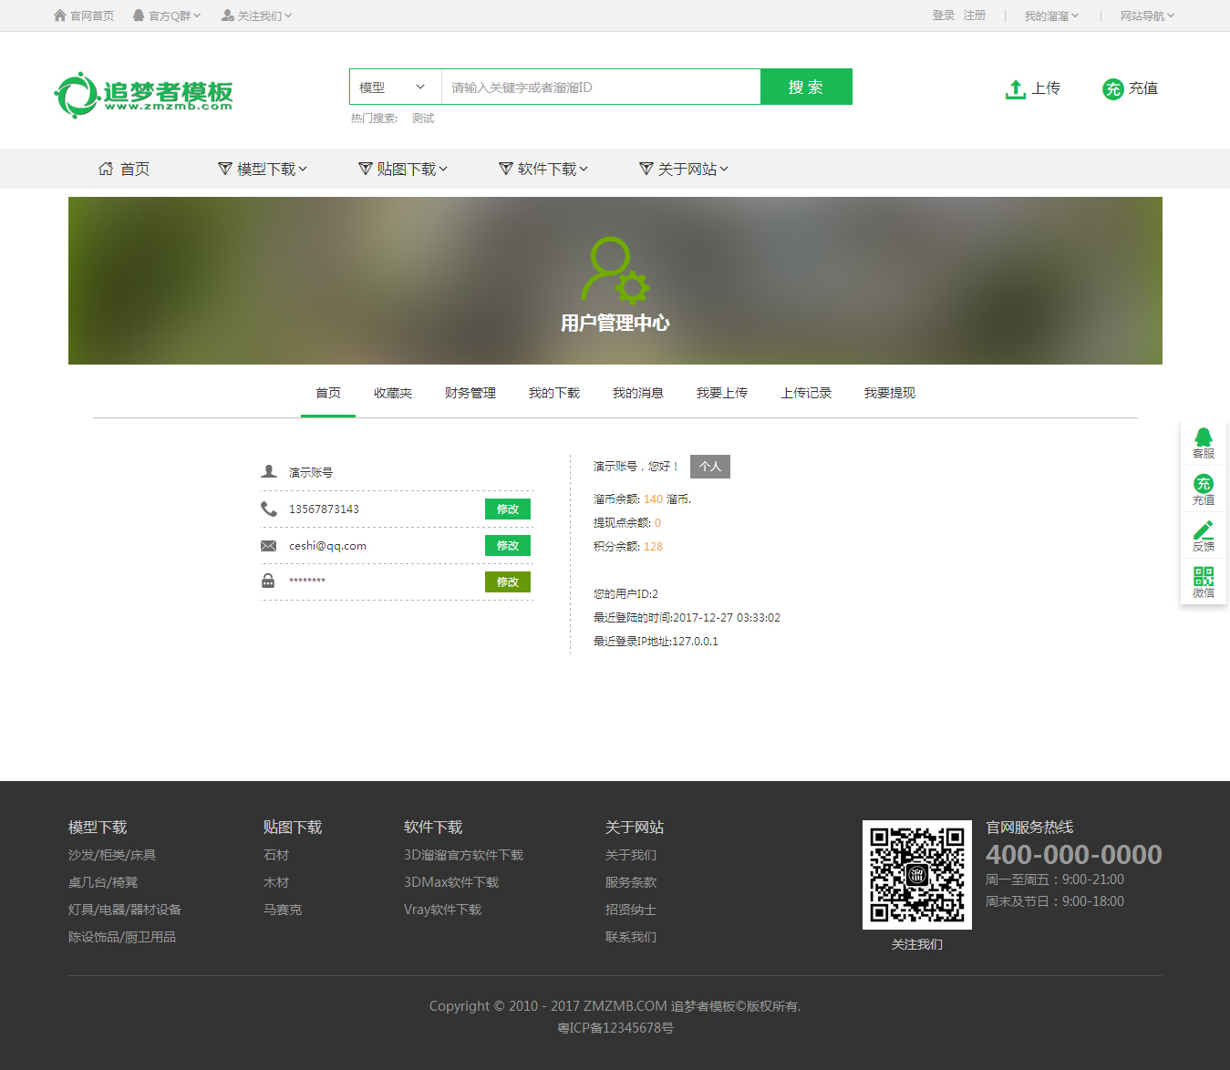1230x1070 pixels.
Task: Open the 模型下载 navigation menu
Action: pyautogui.click(x=264, y=170)
